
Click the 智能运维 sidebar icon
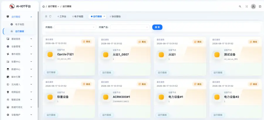8,100
